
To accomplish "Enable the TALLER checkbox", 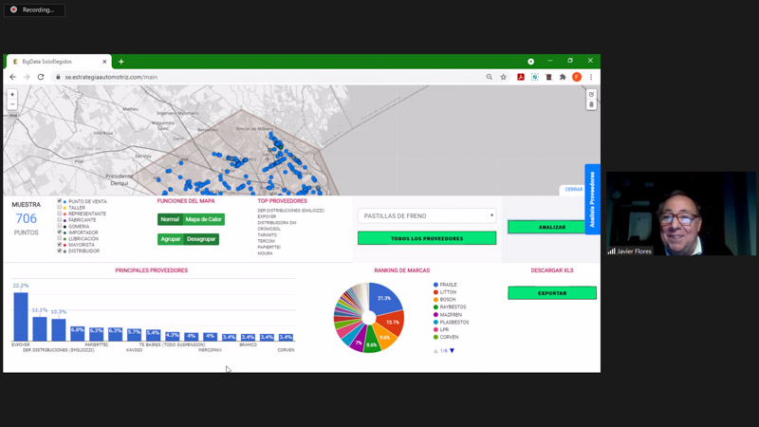I will (x=60, y=208).
